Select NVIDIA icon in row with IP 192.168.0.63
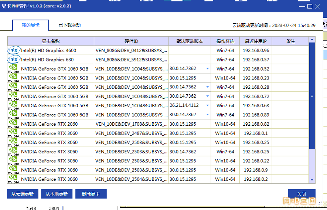327x210 pixels. pyautogui.click(x=14, y=105)
